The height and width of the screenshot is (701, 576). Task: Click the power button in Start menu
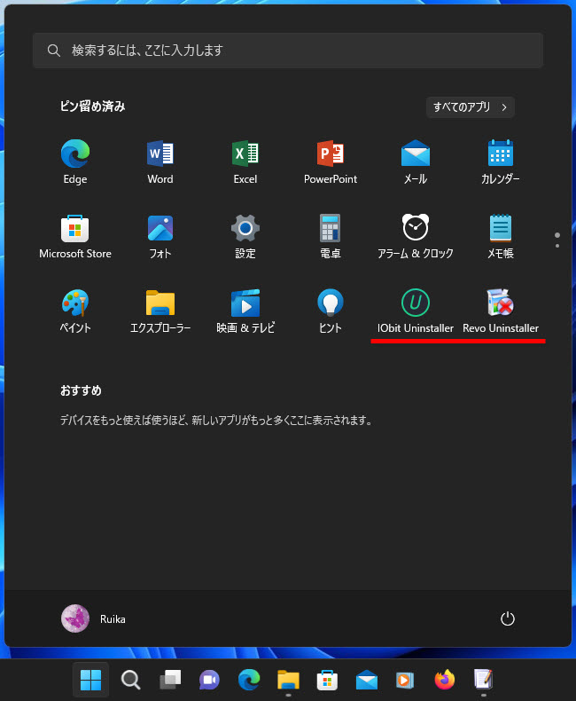click(508, 618)
